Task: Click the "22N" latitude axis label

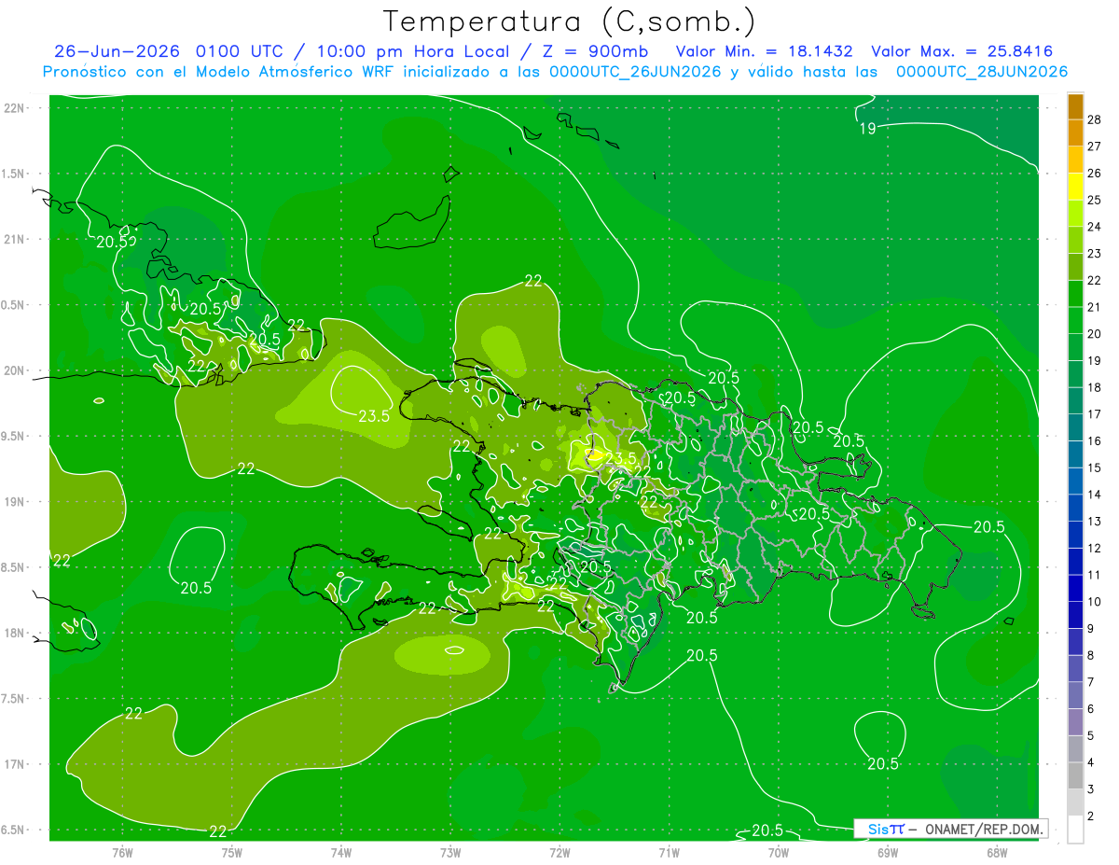Action: coord(14,108)
